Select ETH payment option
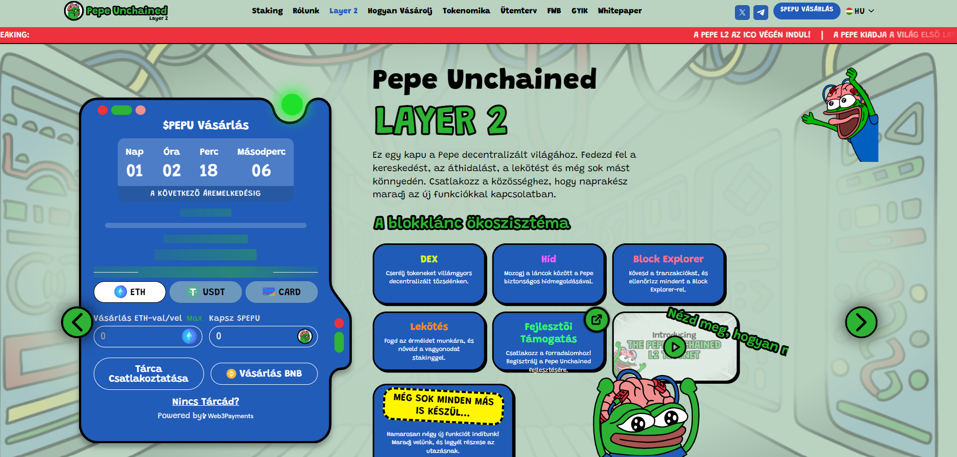The image size is (957, 457). [130, 292]
